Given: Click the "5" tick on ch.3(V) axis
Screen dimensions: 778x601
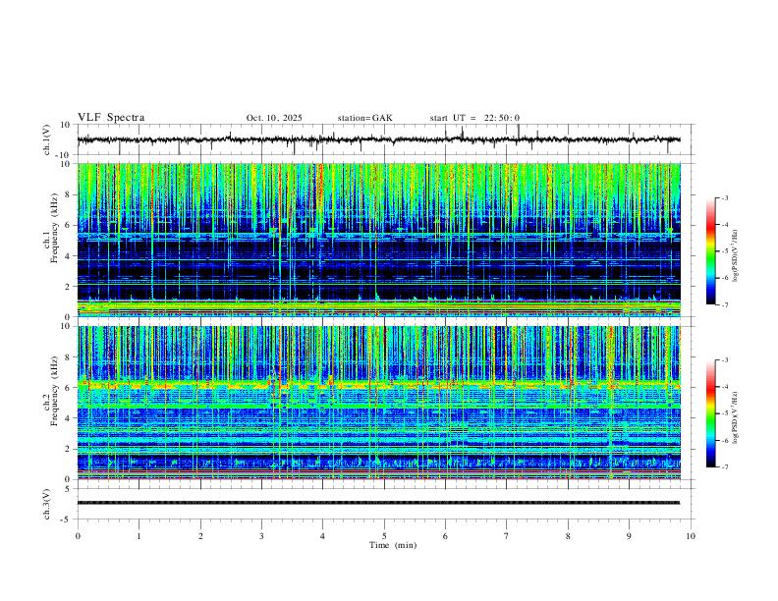Looking at the screenshot, I should [x=69, y=489].
